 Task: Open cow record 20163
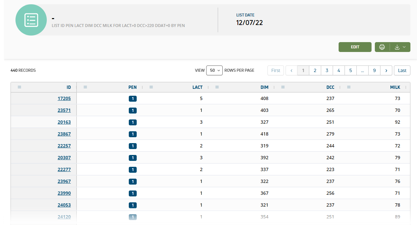[x=64, y=122]
